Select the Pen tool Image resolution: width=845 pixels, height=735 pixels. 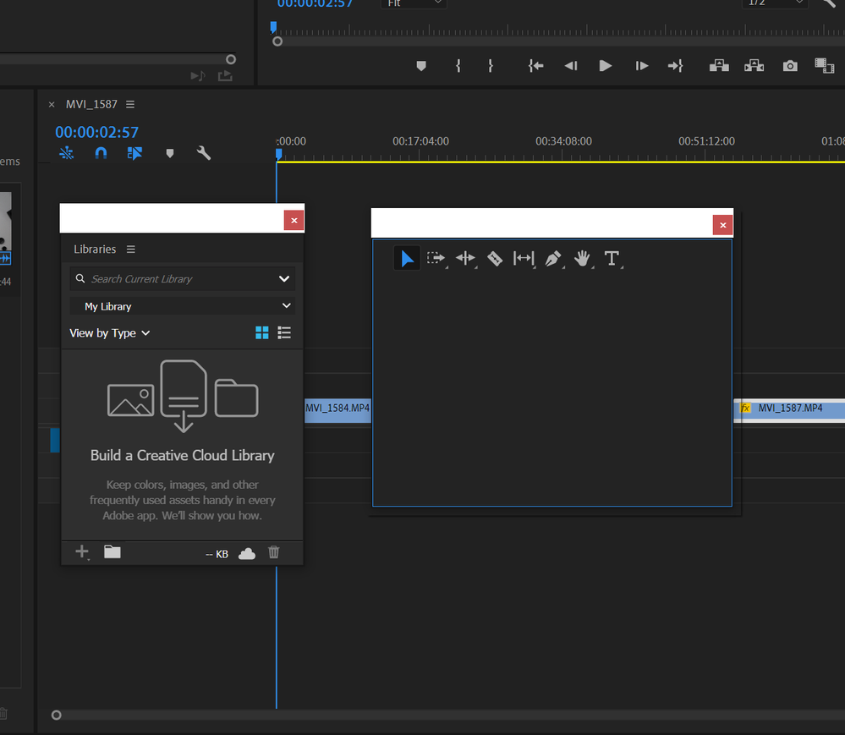[x=553, y=258]
